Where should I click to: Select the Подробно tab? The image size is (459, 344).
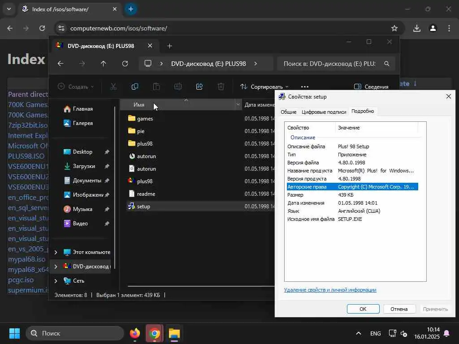[x=362, y=111]
